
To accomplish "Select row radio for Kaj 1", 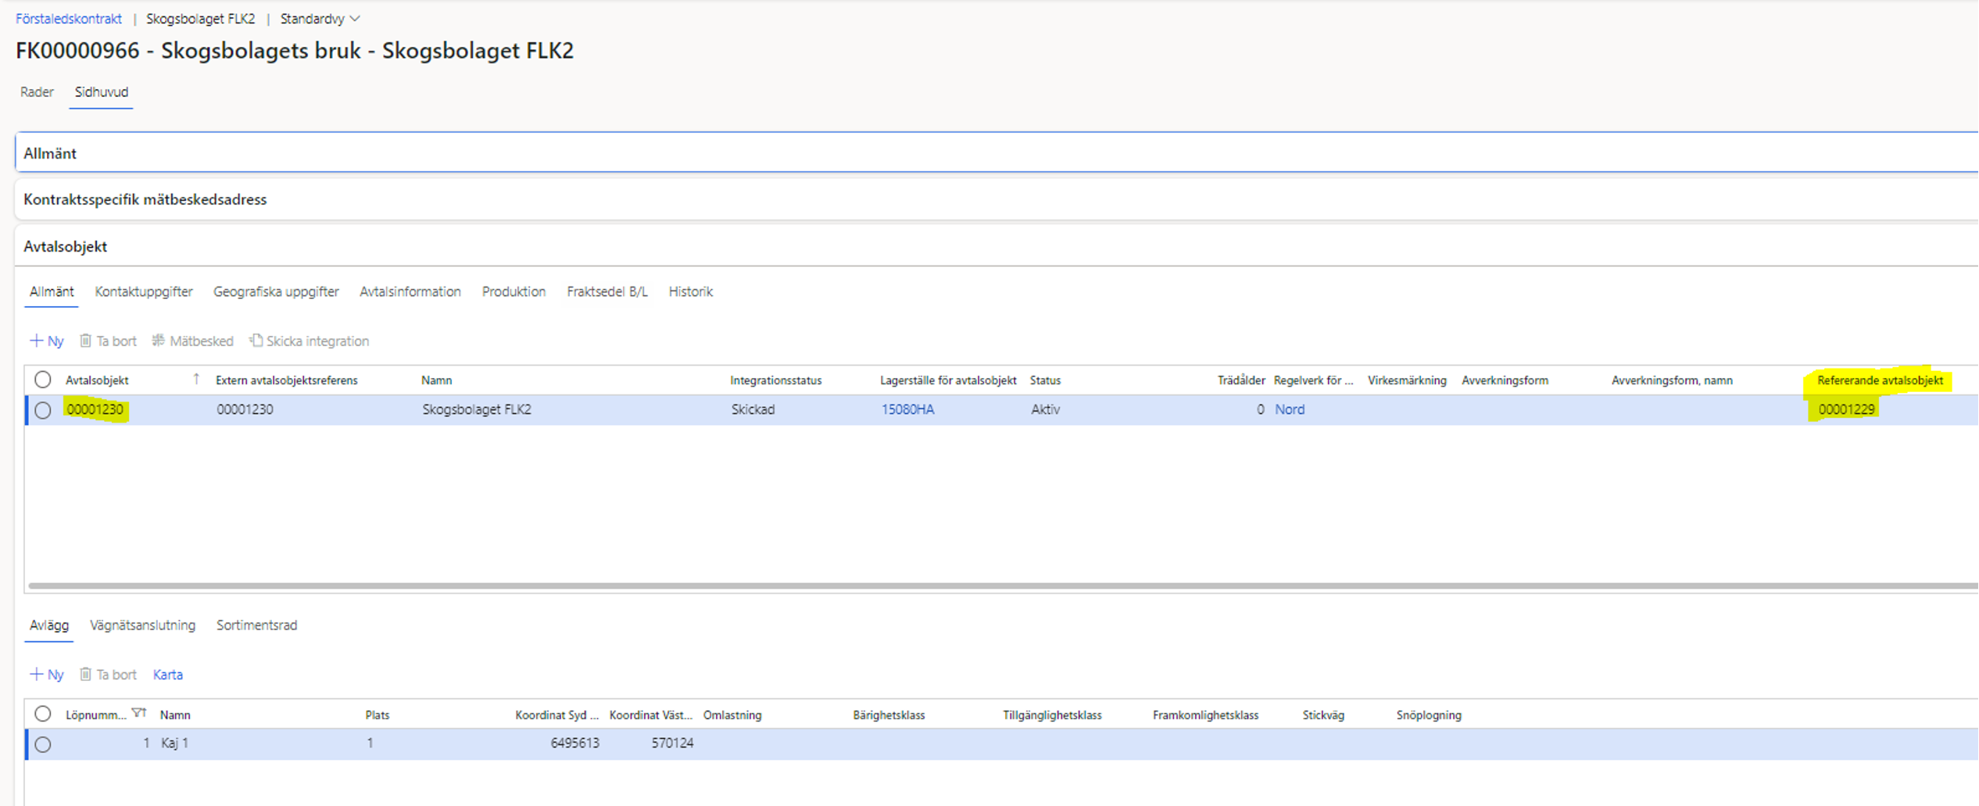I will (x=43, y=744).
